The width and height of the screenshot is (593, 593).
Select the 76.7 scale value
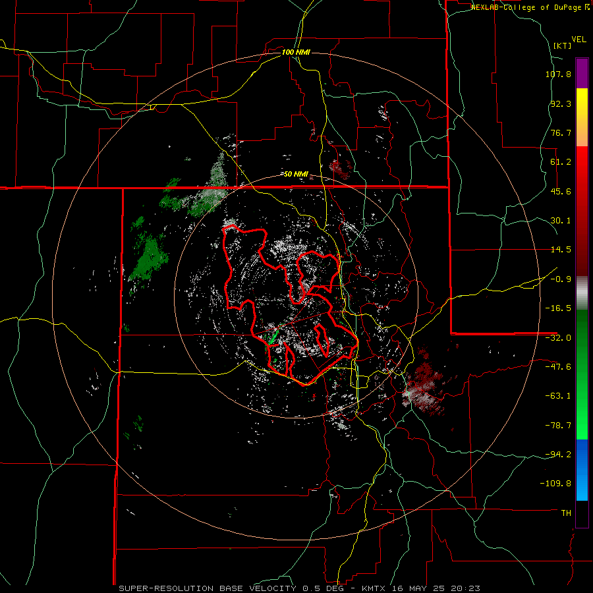tap(561, 132)
